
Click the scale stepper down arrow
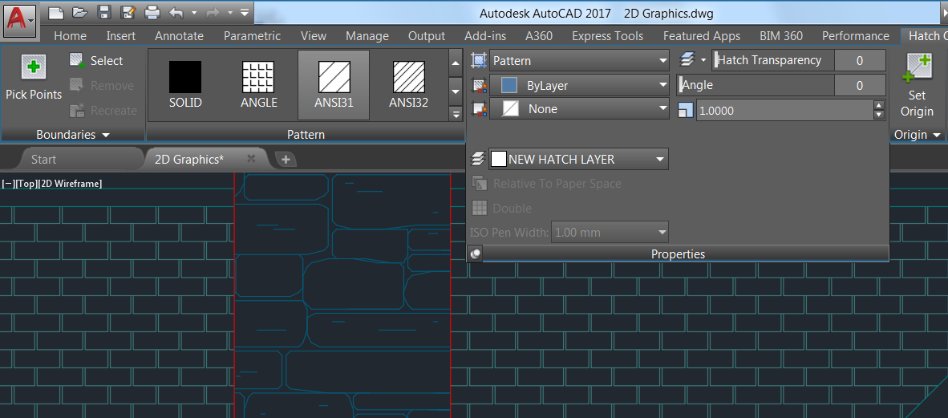point(879,116)
